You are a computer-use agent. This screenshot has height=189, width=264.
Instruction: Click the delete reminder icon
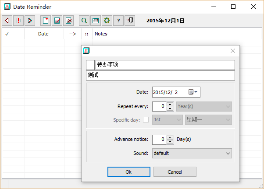[x=68, y=21]
